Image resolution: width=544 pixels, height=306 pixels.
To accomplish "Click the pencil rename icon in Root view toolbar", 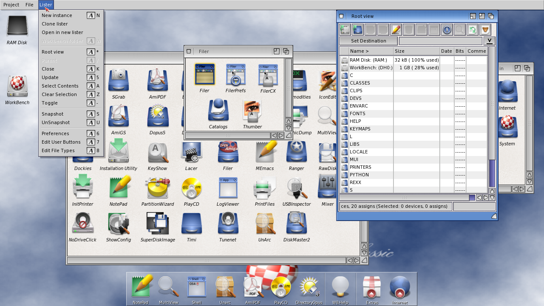I will [396, 29].
